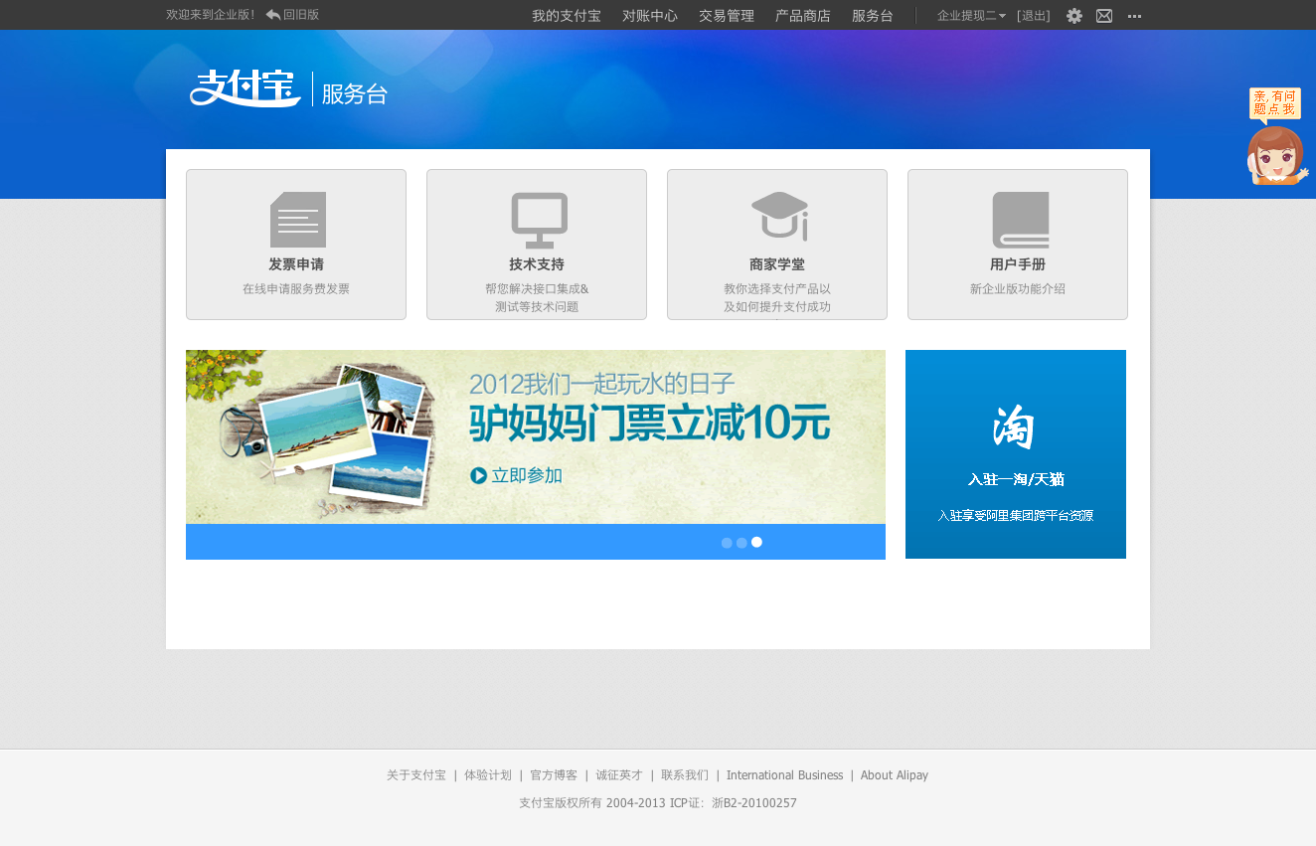Click the monitor icon for 技术支持
The width and height of the screenshot is (1316, 846).
click(x=540, y=220)
